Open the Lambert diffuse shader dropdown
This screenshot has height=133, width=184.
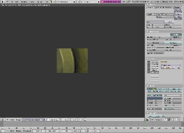tap(151, 7)
